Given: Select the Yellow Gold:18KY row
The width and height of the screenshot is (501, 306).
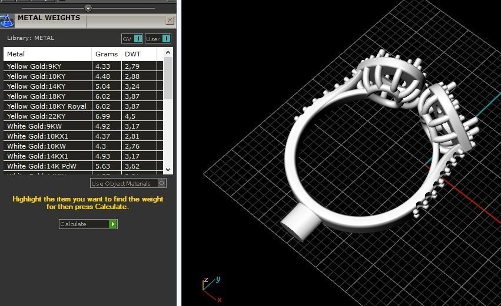Looking at the screenshot, I should click(x=84, y=96).
